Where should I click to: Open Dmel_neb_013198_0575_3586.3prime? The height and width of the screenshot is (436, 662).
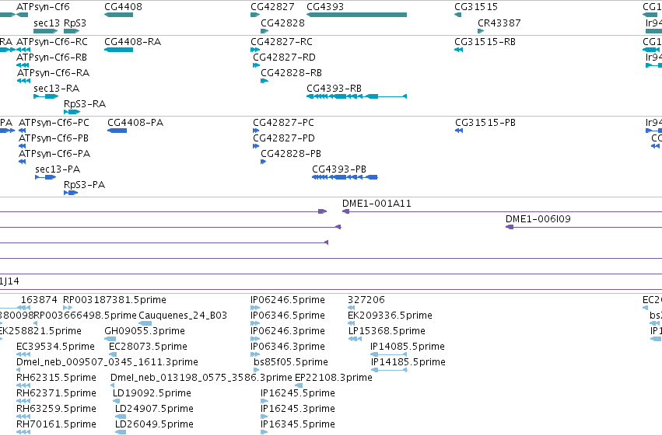pyautogui.click(x=201, y=378)
